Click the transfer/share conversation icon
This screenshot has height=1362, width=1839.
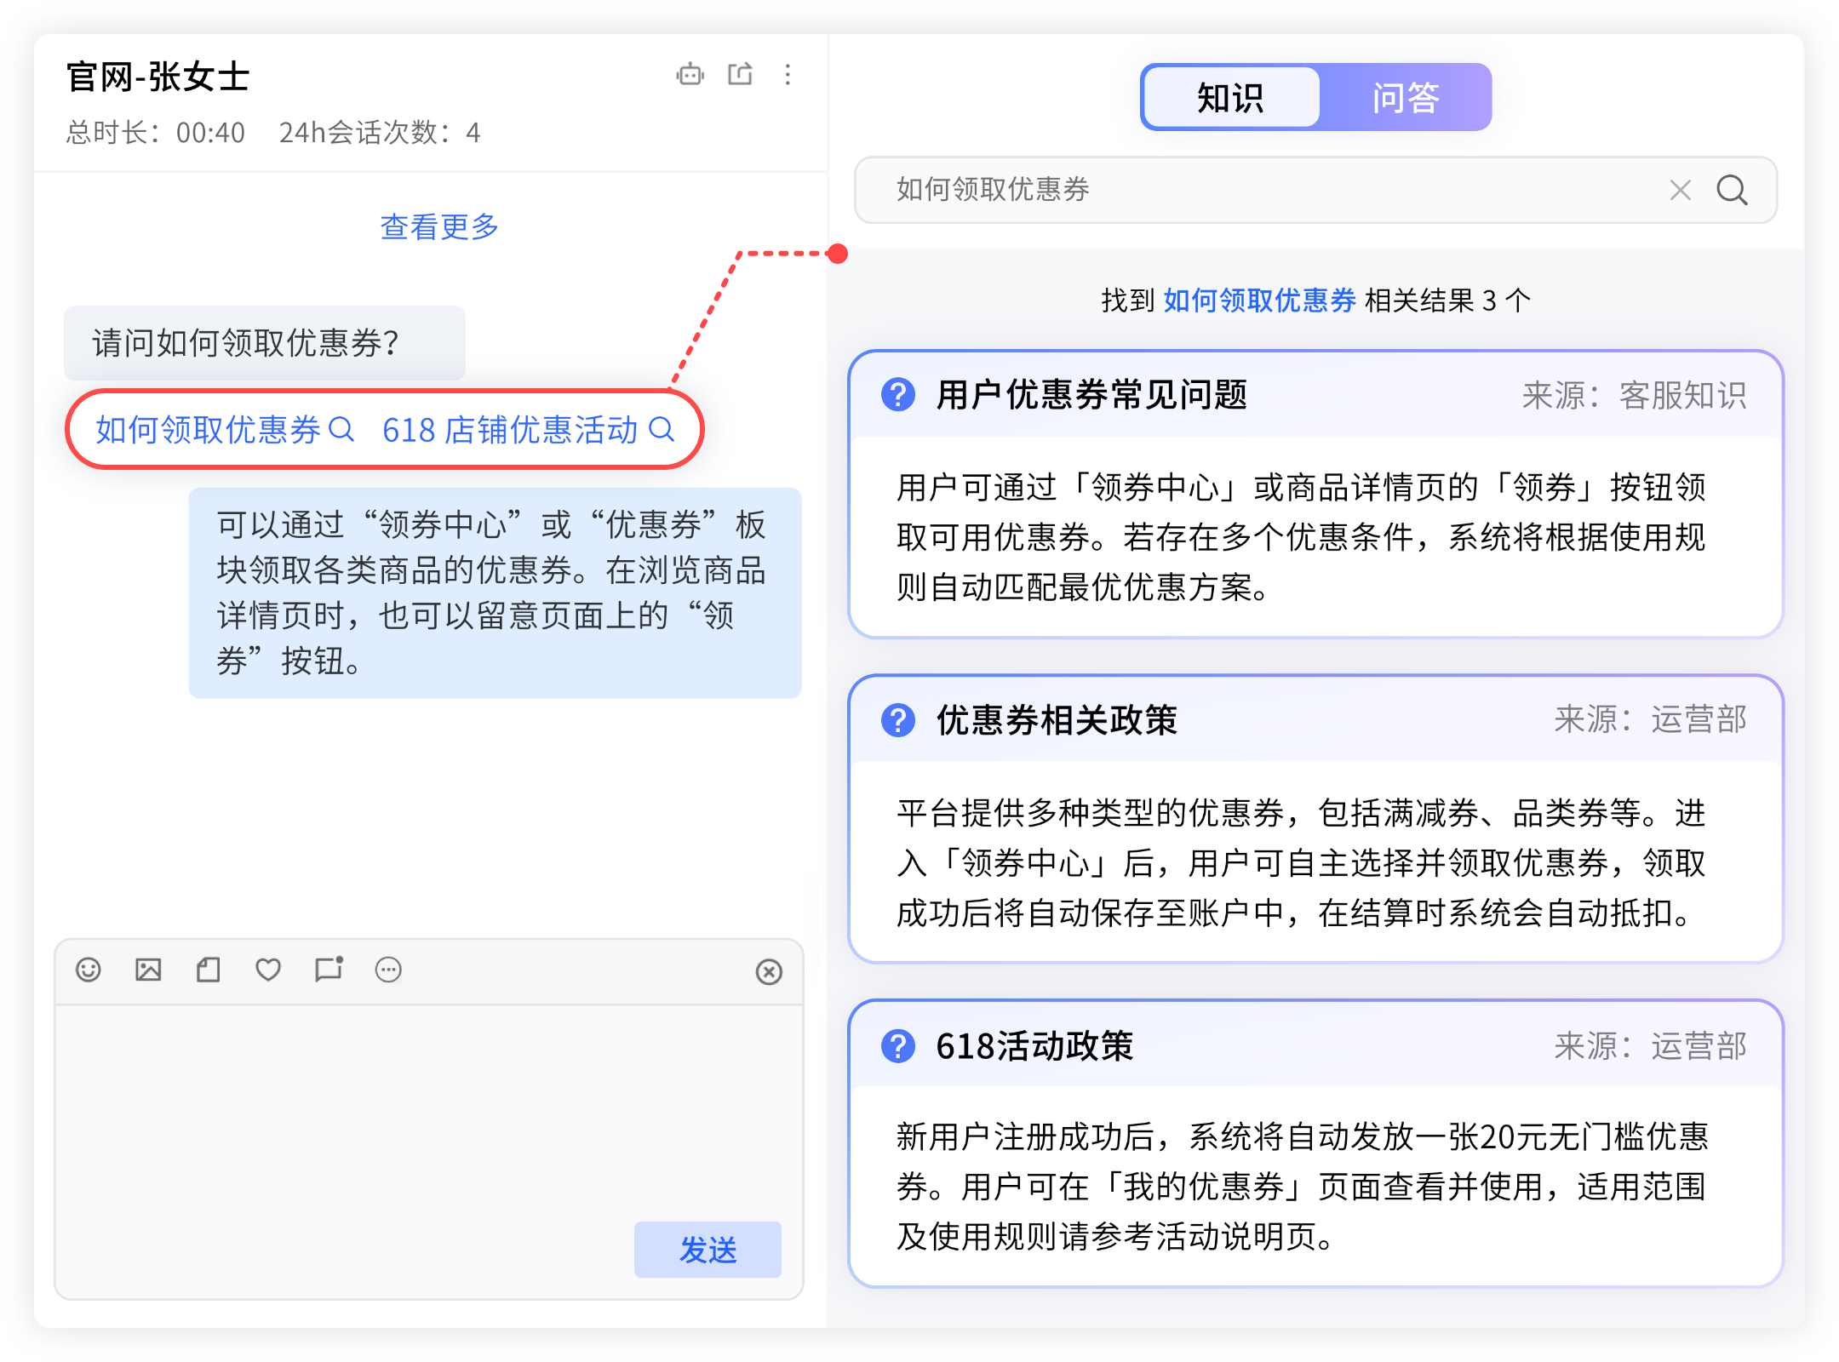pos(740,75)
